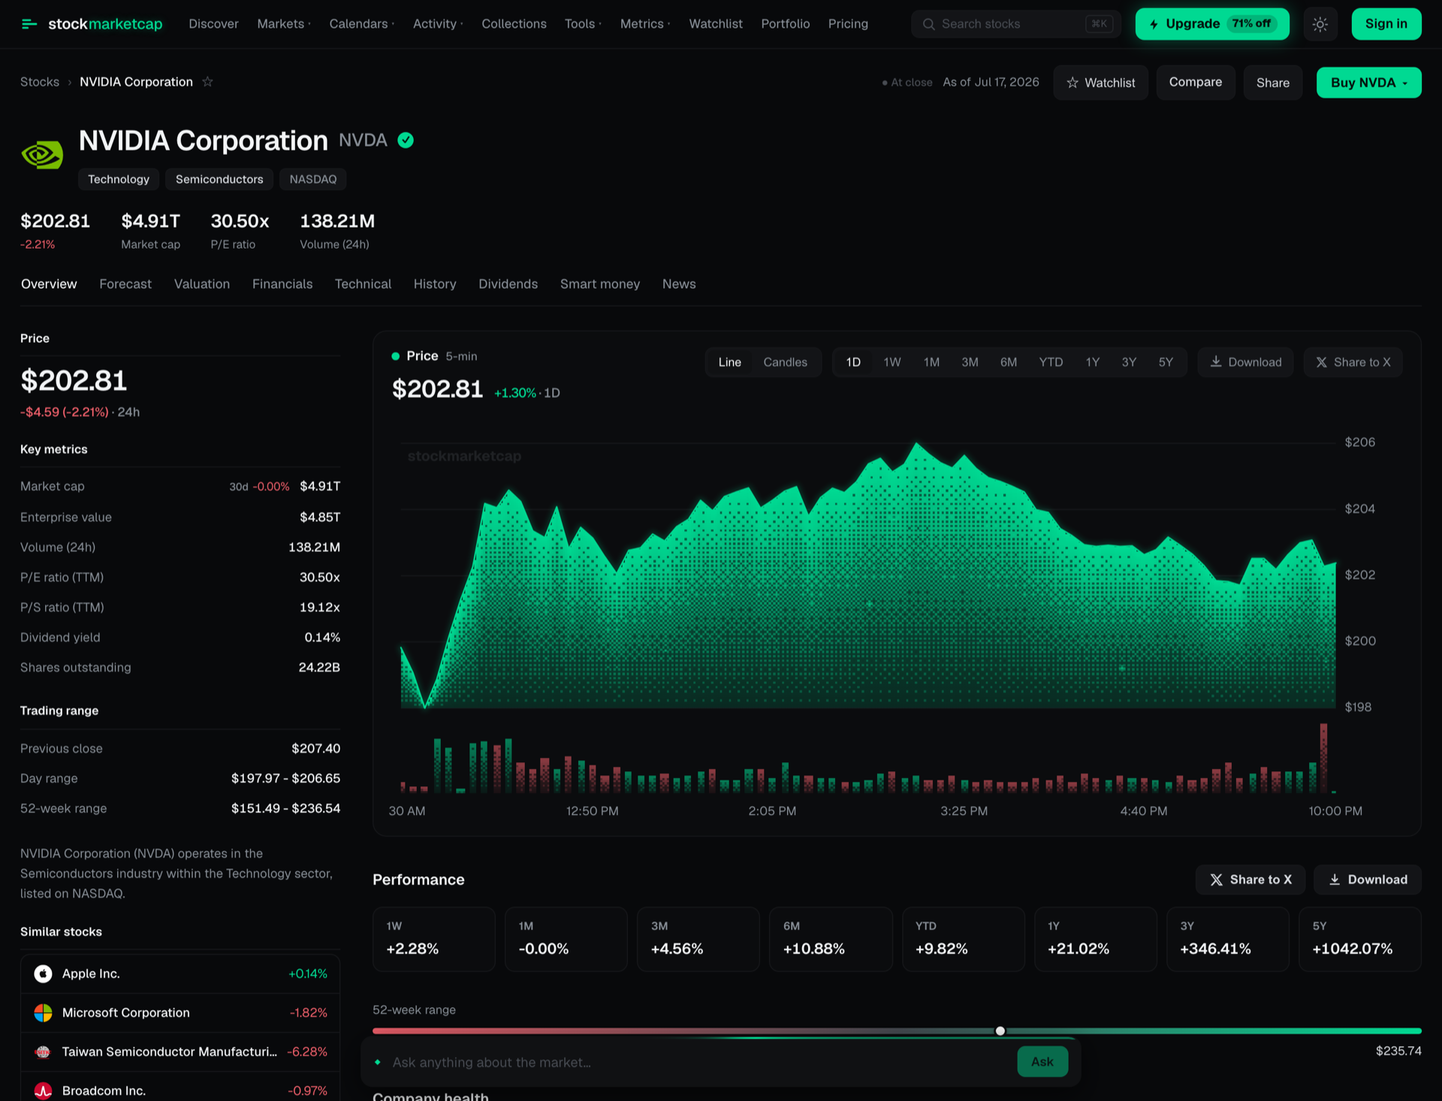Go back to Stocks breadcrumb
Viewport: 1442px width, 1101px height.
tap(40, 82)
